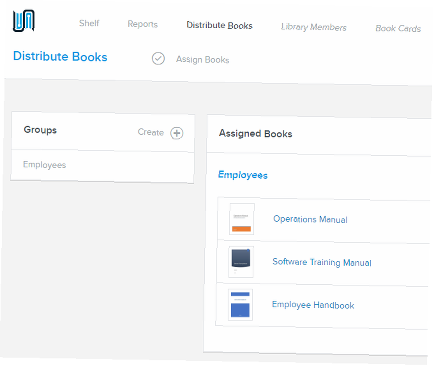Click the plus icon to create group
434x366 pixels.
point(177,133)
